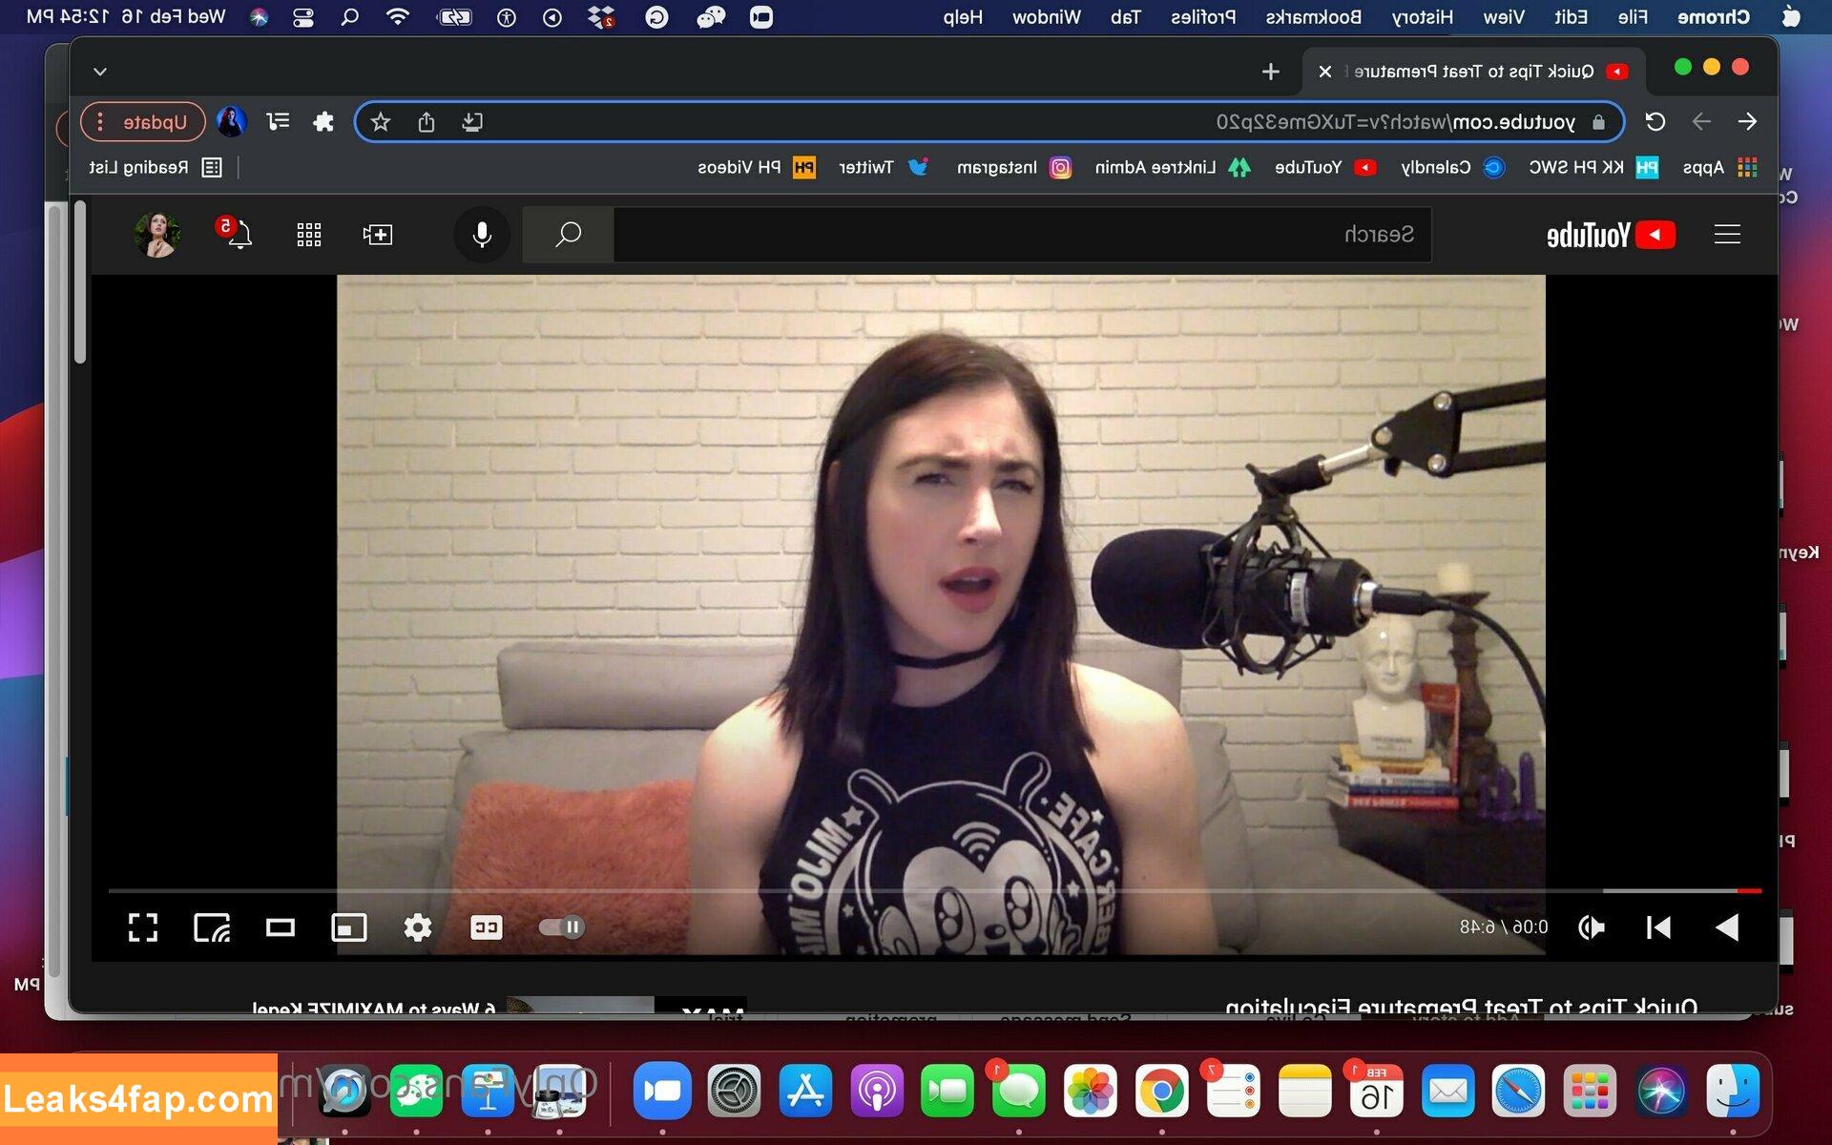Play the video with the play button
Image resolution: width=1832 pixels, height=1145 pixels.
[x=1727, y=927]
